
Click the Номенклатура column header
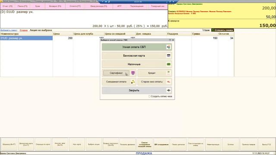click(x=26, y=34)
